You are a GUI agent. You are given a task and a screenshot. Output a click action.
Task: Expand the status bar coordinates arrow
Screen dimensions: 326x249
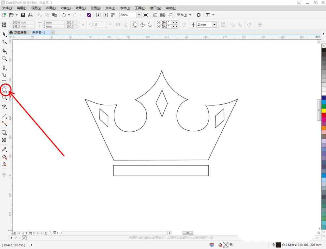pos(31,245)
